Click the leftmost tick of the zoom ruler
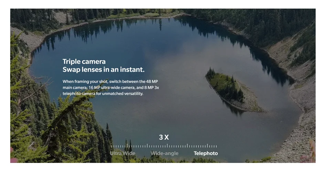 click(112, 146)
